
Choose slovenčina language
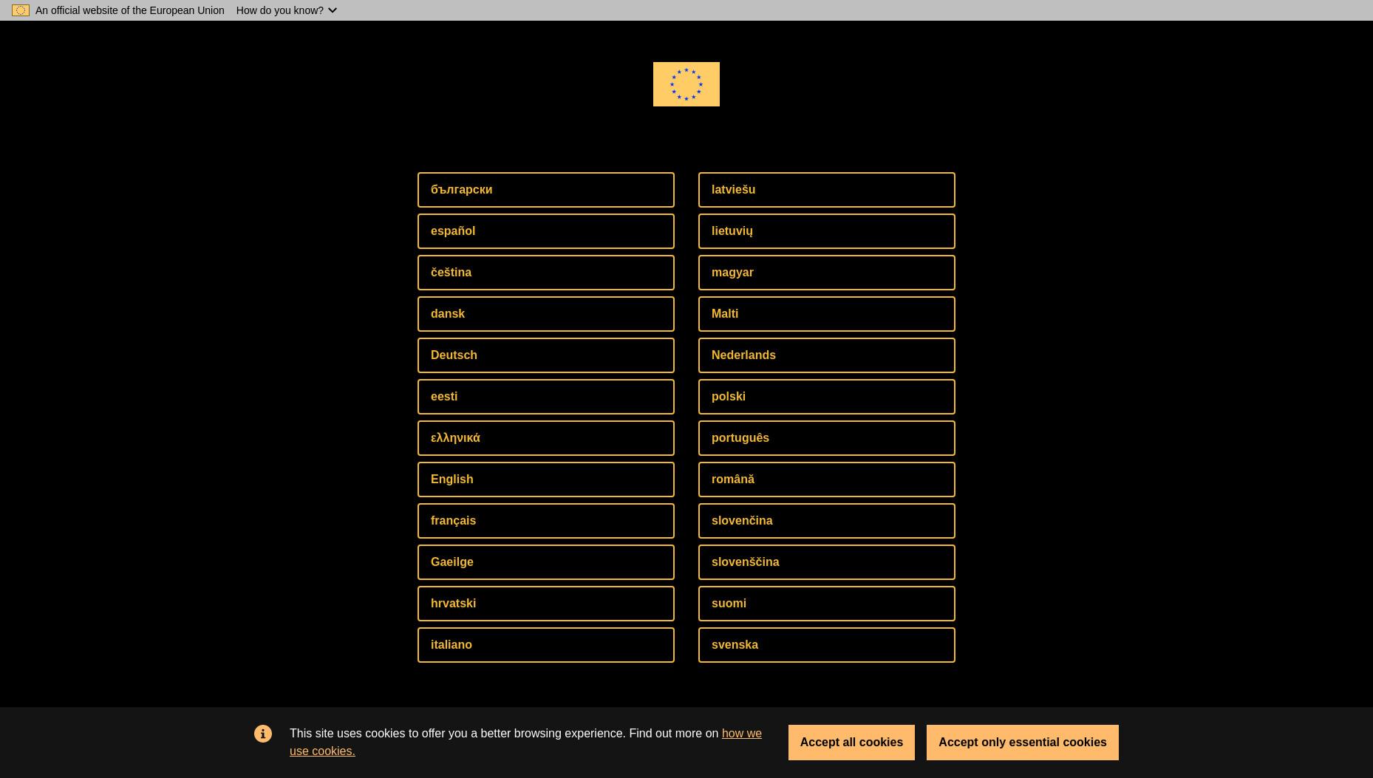click(827, 521)
